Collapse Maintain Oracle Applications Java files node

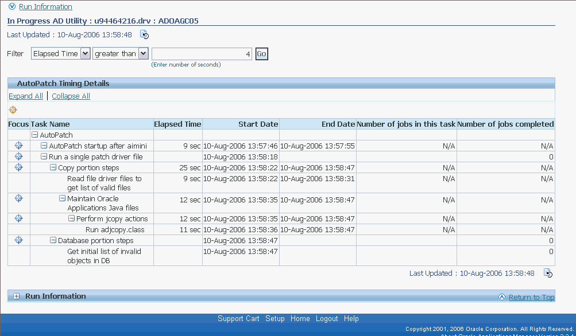coord(62,198)
